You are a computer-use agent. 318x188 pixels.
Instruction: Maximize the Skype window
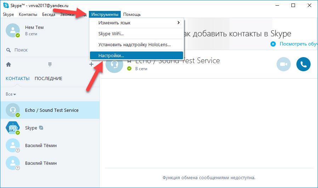293,5
